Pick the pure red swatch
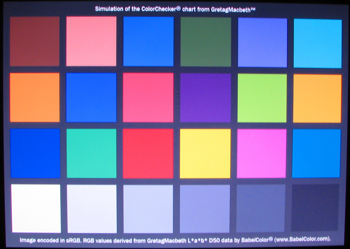 tap(148, 153)
